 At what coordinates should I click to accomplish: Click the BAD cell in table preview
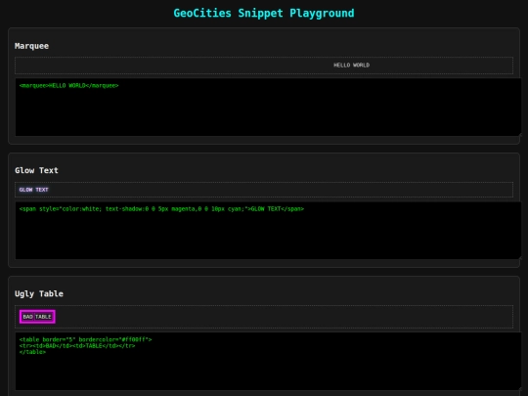click(x=27, y=317)
